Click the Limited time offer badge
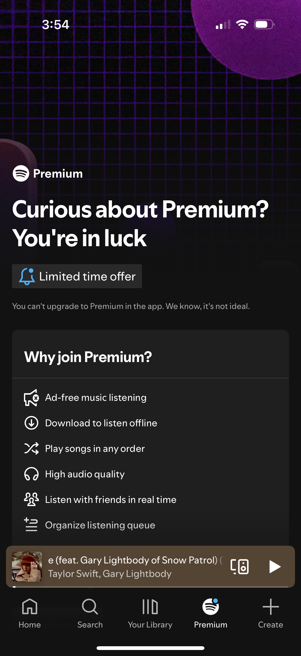The width and height of the screenshot is (301, 656). click(x=77, y=276)
